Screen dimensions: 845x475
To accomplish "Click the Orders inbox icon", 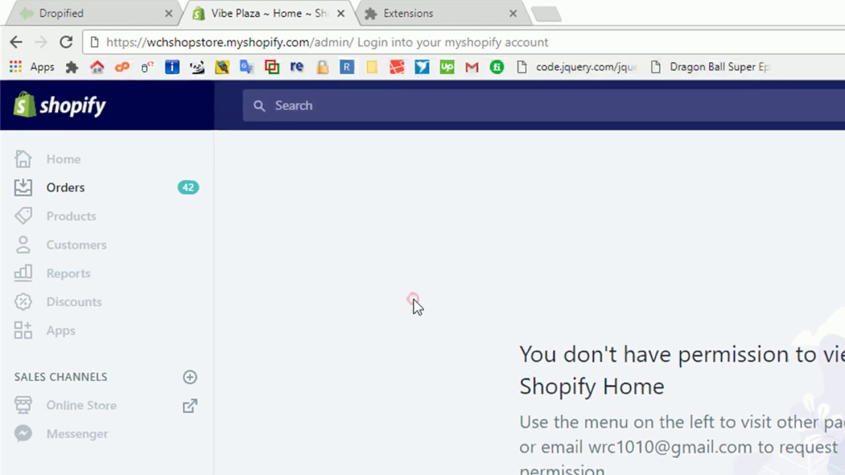I will (x=23, y=187).
